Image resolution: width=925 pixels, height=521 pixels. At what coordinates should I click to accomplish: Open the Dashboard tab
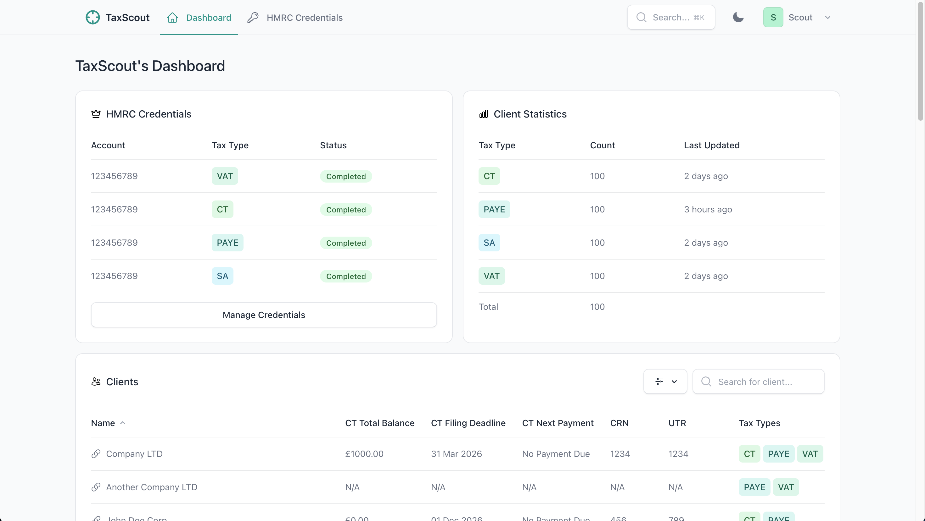click(x=199, y=18)
